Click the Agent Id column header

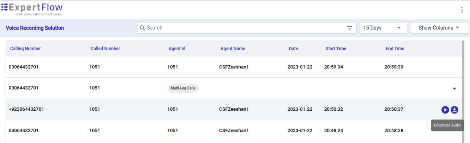coord(177,48)
